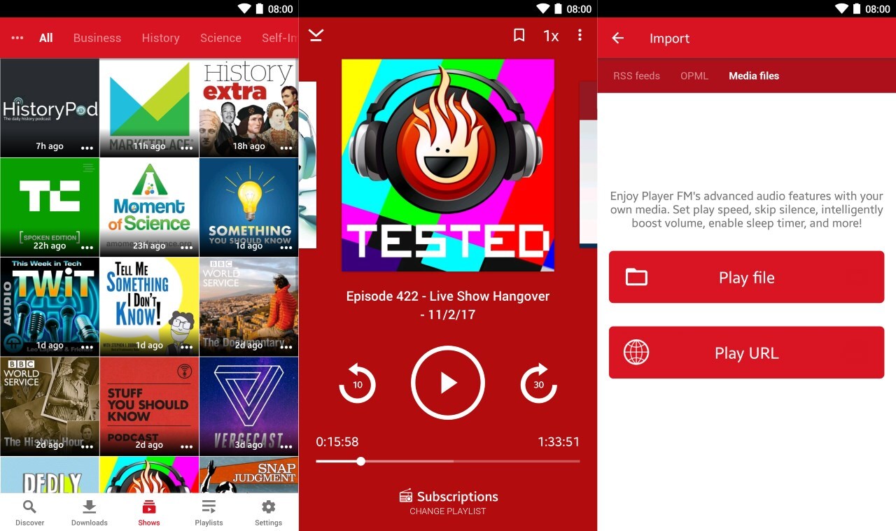Open the category three-dot menu beside All

tap(17, 38)
